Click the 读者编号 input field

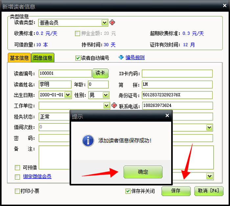(x=65, y=73)
